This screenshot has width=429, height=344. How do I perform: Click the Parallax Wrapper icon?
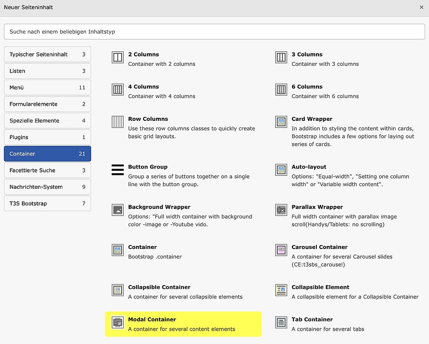(281, 210)
